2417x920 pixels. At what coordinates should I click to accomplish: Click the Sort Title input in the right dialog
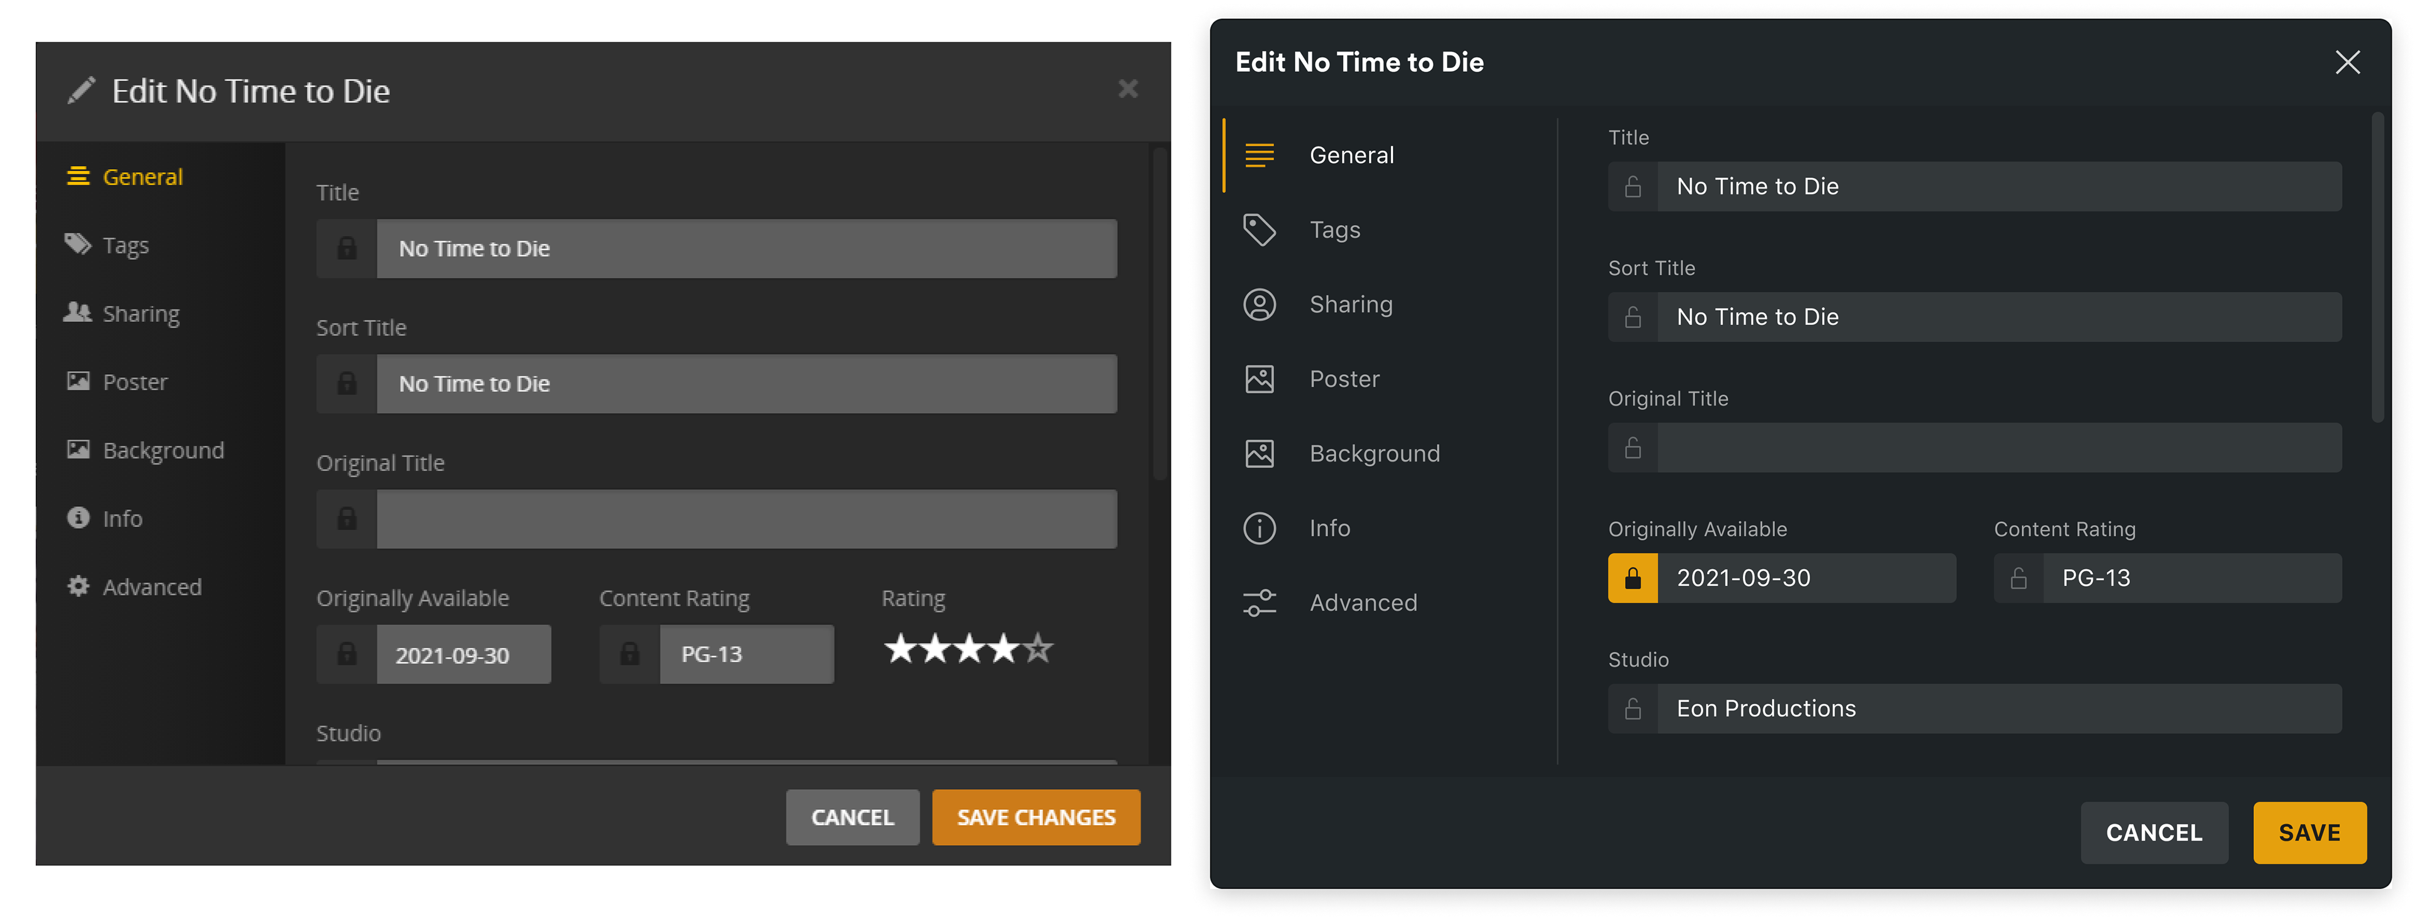click(2000, 317)
